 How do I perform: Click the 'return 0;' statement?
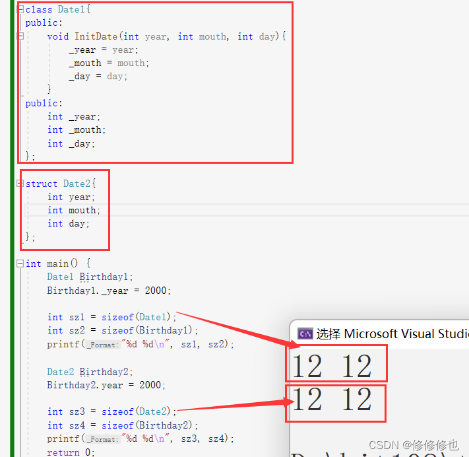tap(71, 452)
